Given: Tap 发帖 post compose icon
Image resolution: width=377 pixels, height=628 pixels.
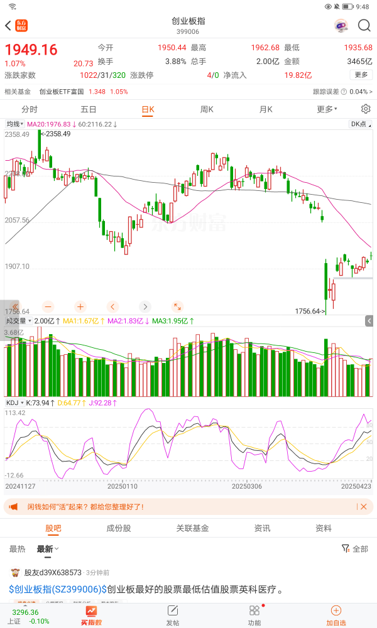Looking at the screenshot, I should coord(172,615).
